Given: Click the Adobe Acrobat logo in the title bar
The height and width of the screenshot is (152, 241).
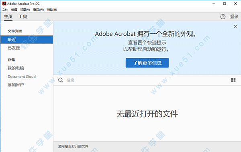Looking at the screenshot, I should coord(4,4).
